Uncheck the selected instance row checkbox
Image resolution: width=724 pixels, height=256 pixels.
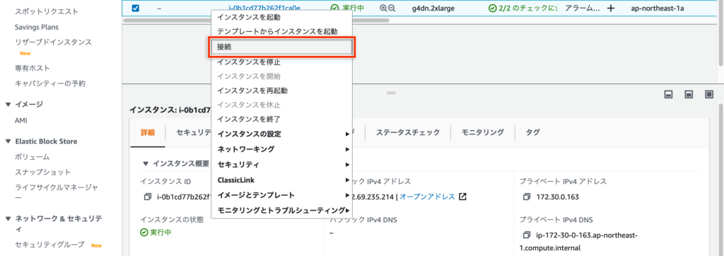135,8
